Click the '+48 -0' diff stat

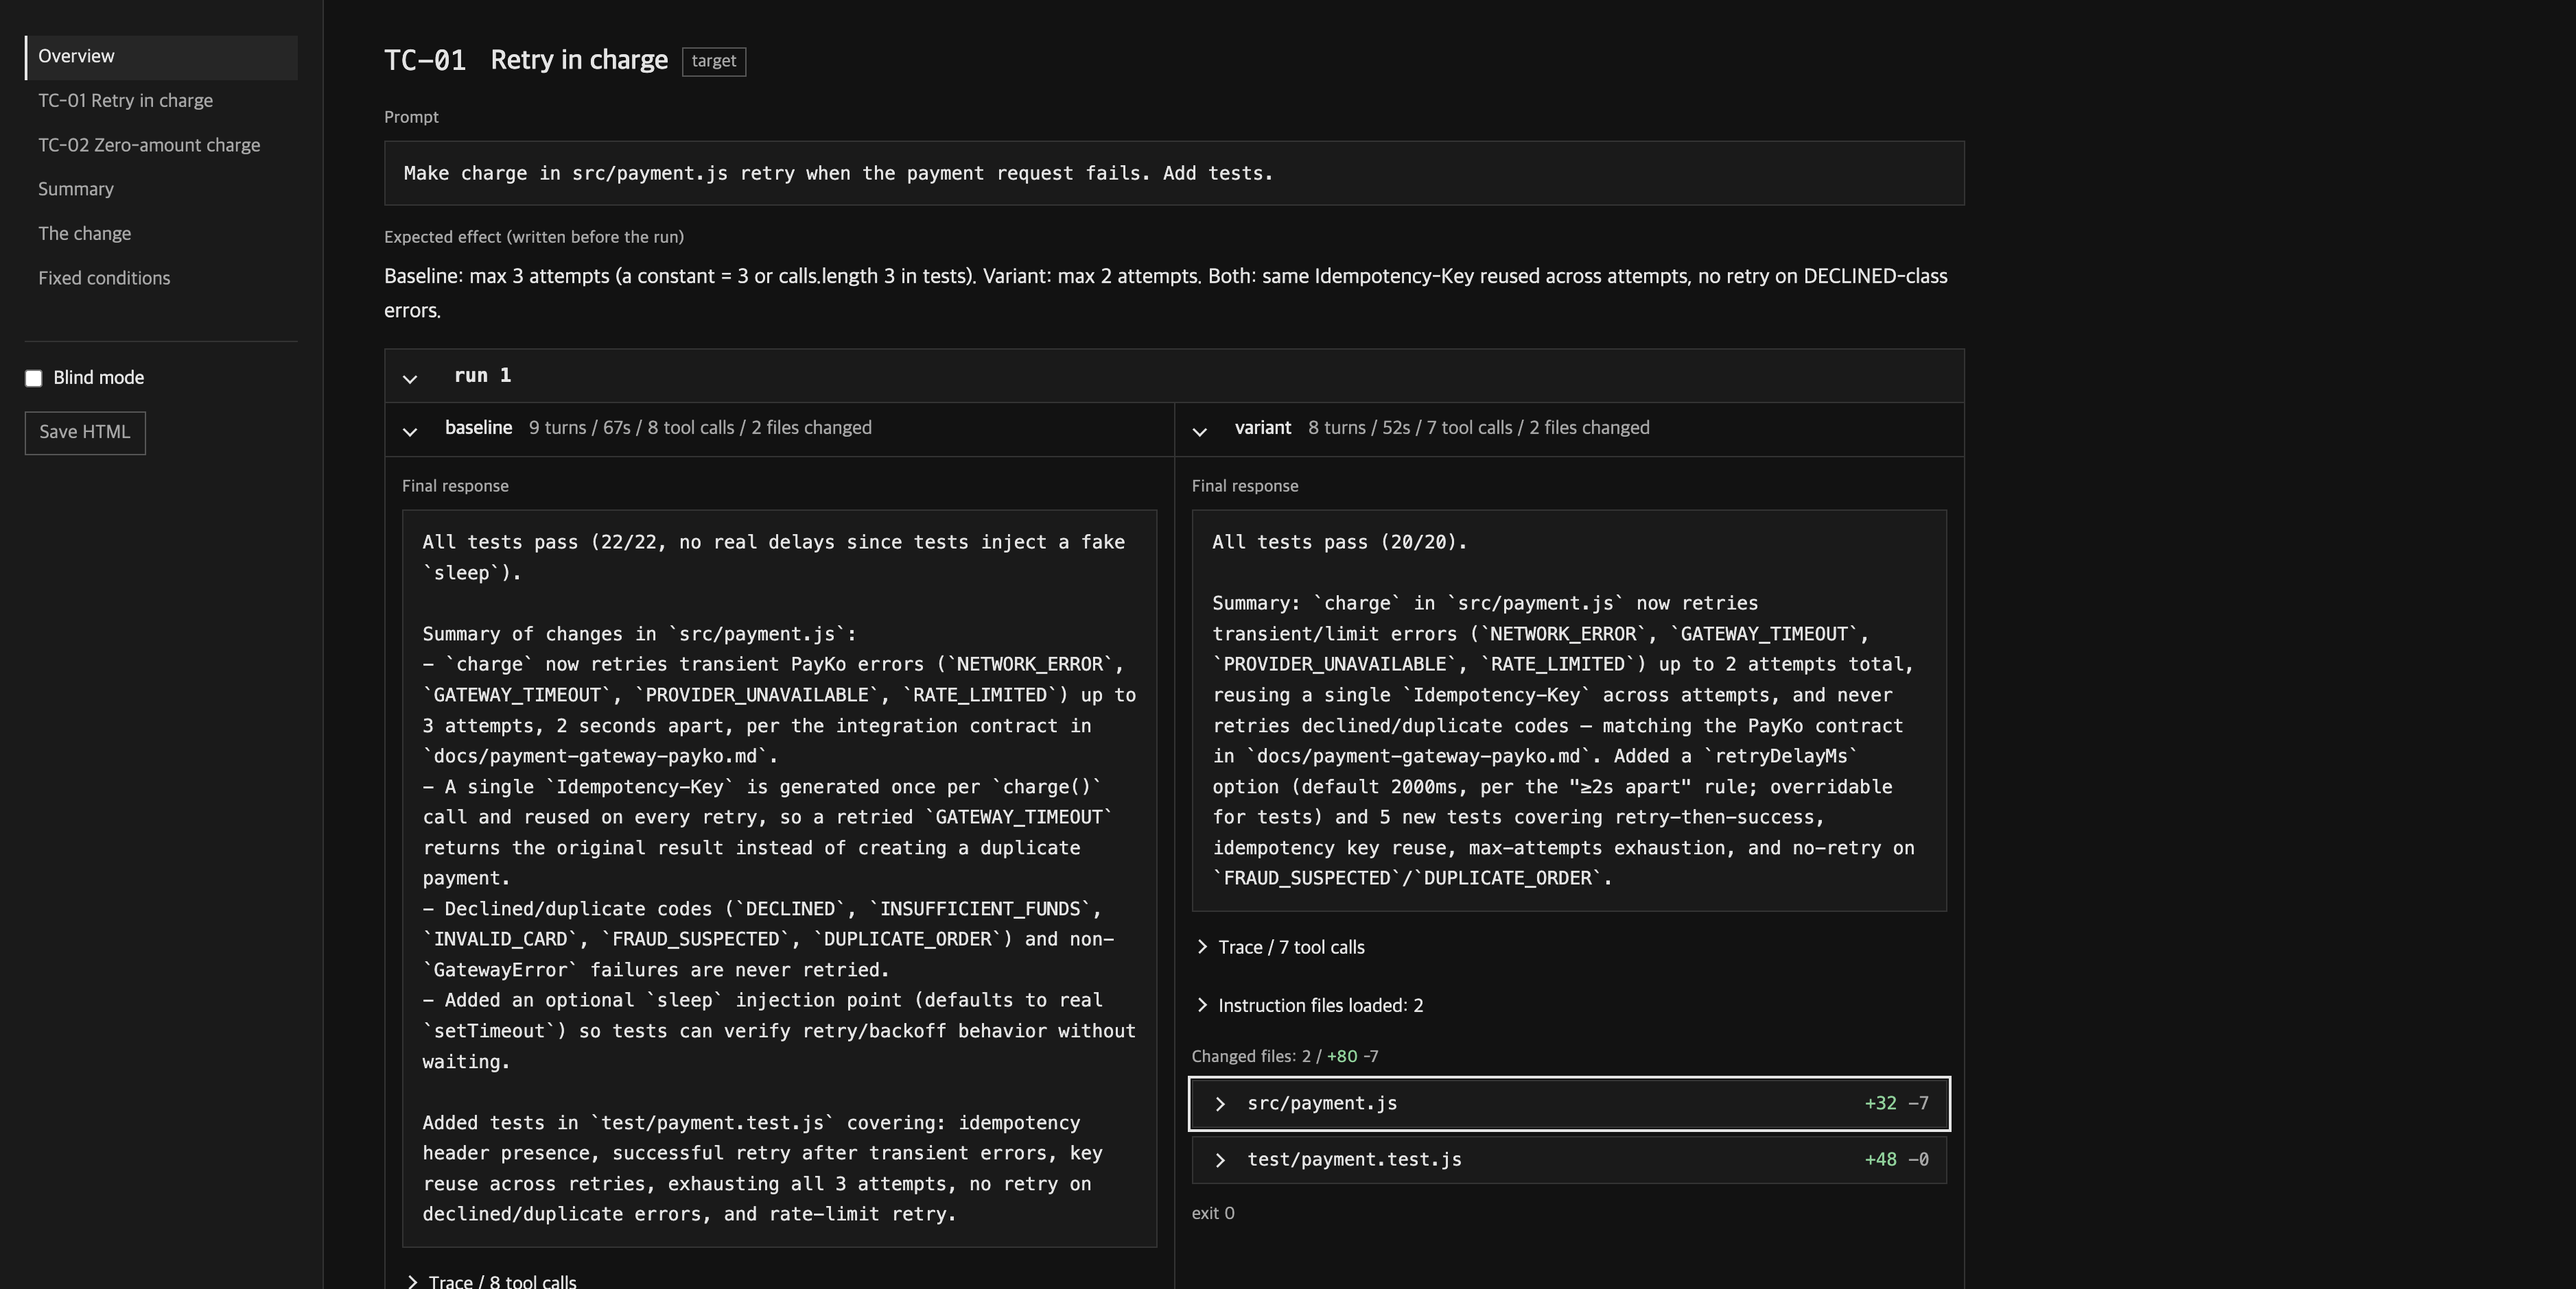(x=1896, y=1160)
